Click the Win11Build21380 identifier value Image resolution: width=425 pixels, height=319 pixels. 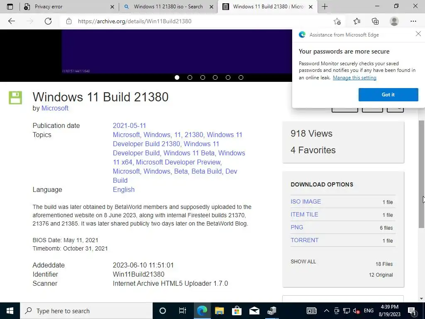[139, 274]
